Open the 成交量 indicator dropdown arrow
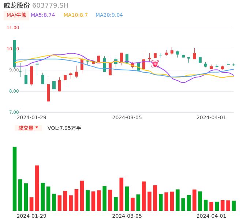The height and width of the screenshot is (221, 251). [x=37, y=128]
